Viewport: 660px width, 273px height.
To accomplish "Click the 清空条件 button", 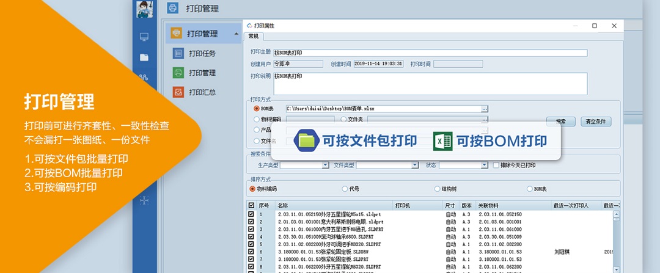I will click(596, 122).
